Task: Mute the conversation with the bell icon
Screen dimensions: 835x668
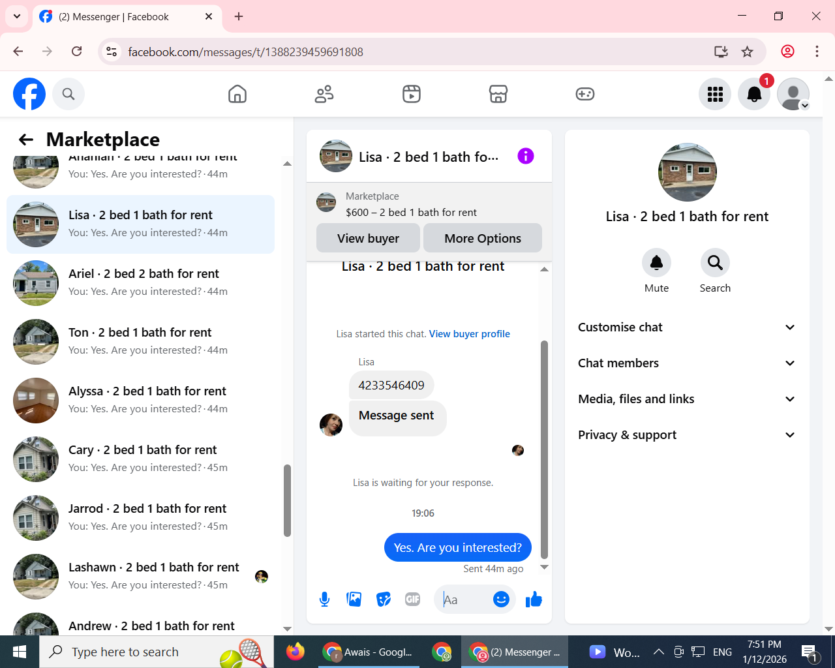Action: coord(656,263)
